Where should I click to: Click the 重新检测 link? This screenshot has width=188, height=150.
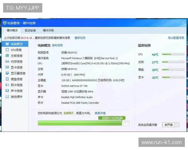[80, 38]
